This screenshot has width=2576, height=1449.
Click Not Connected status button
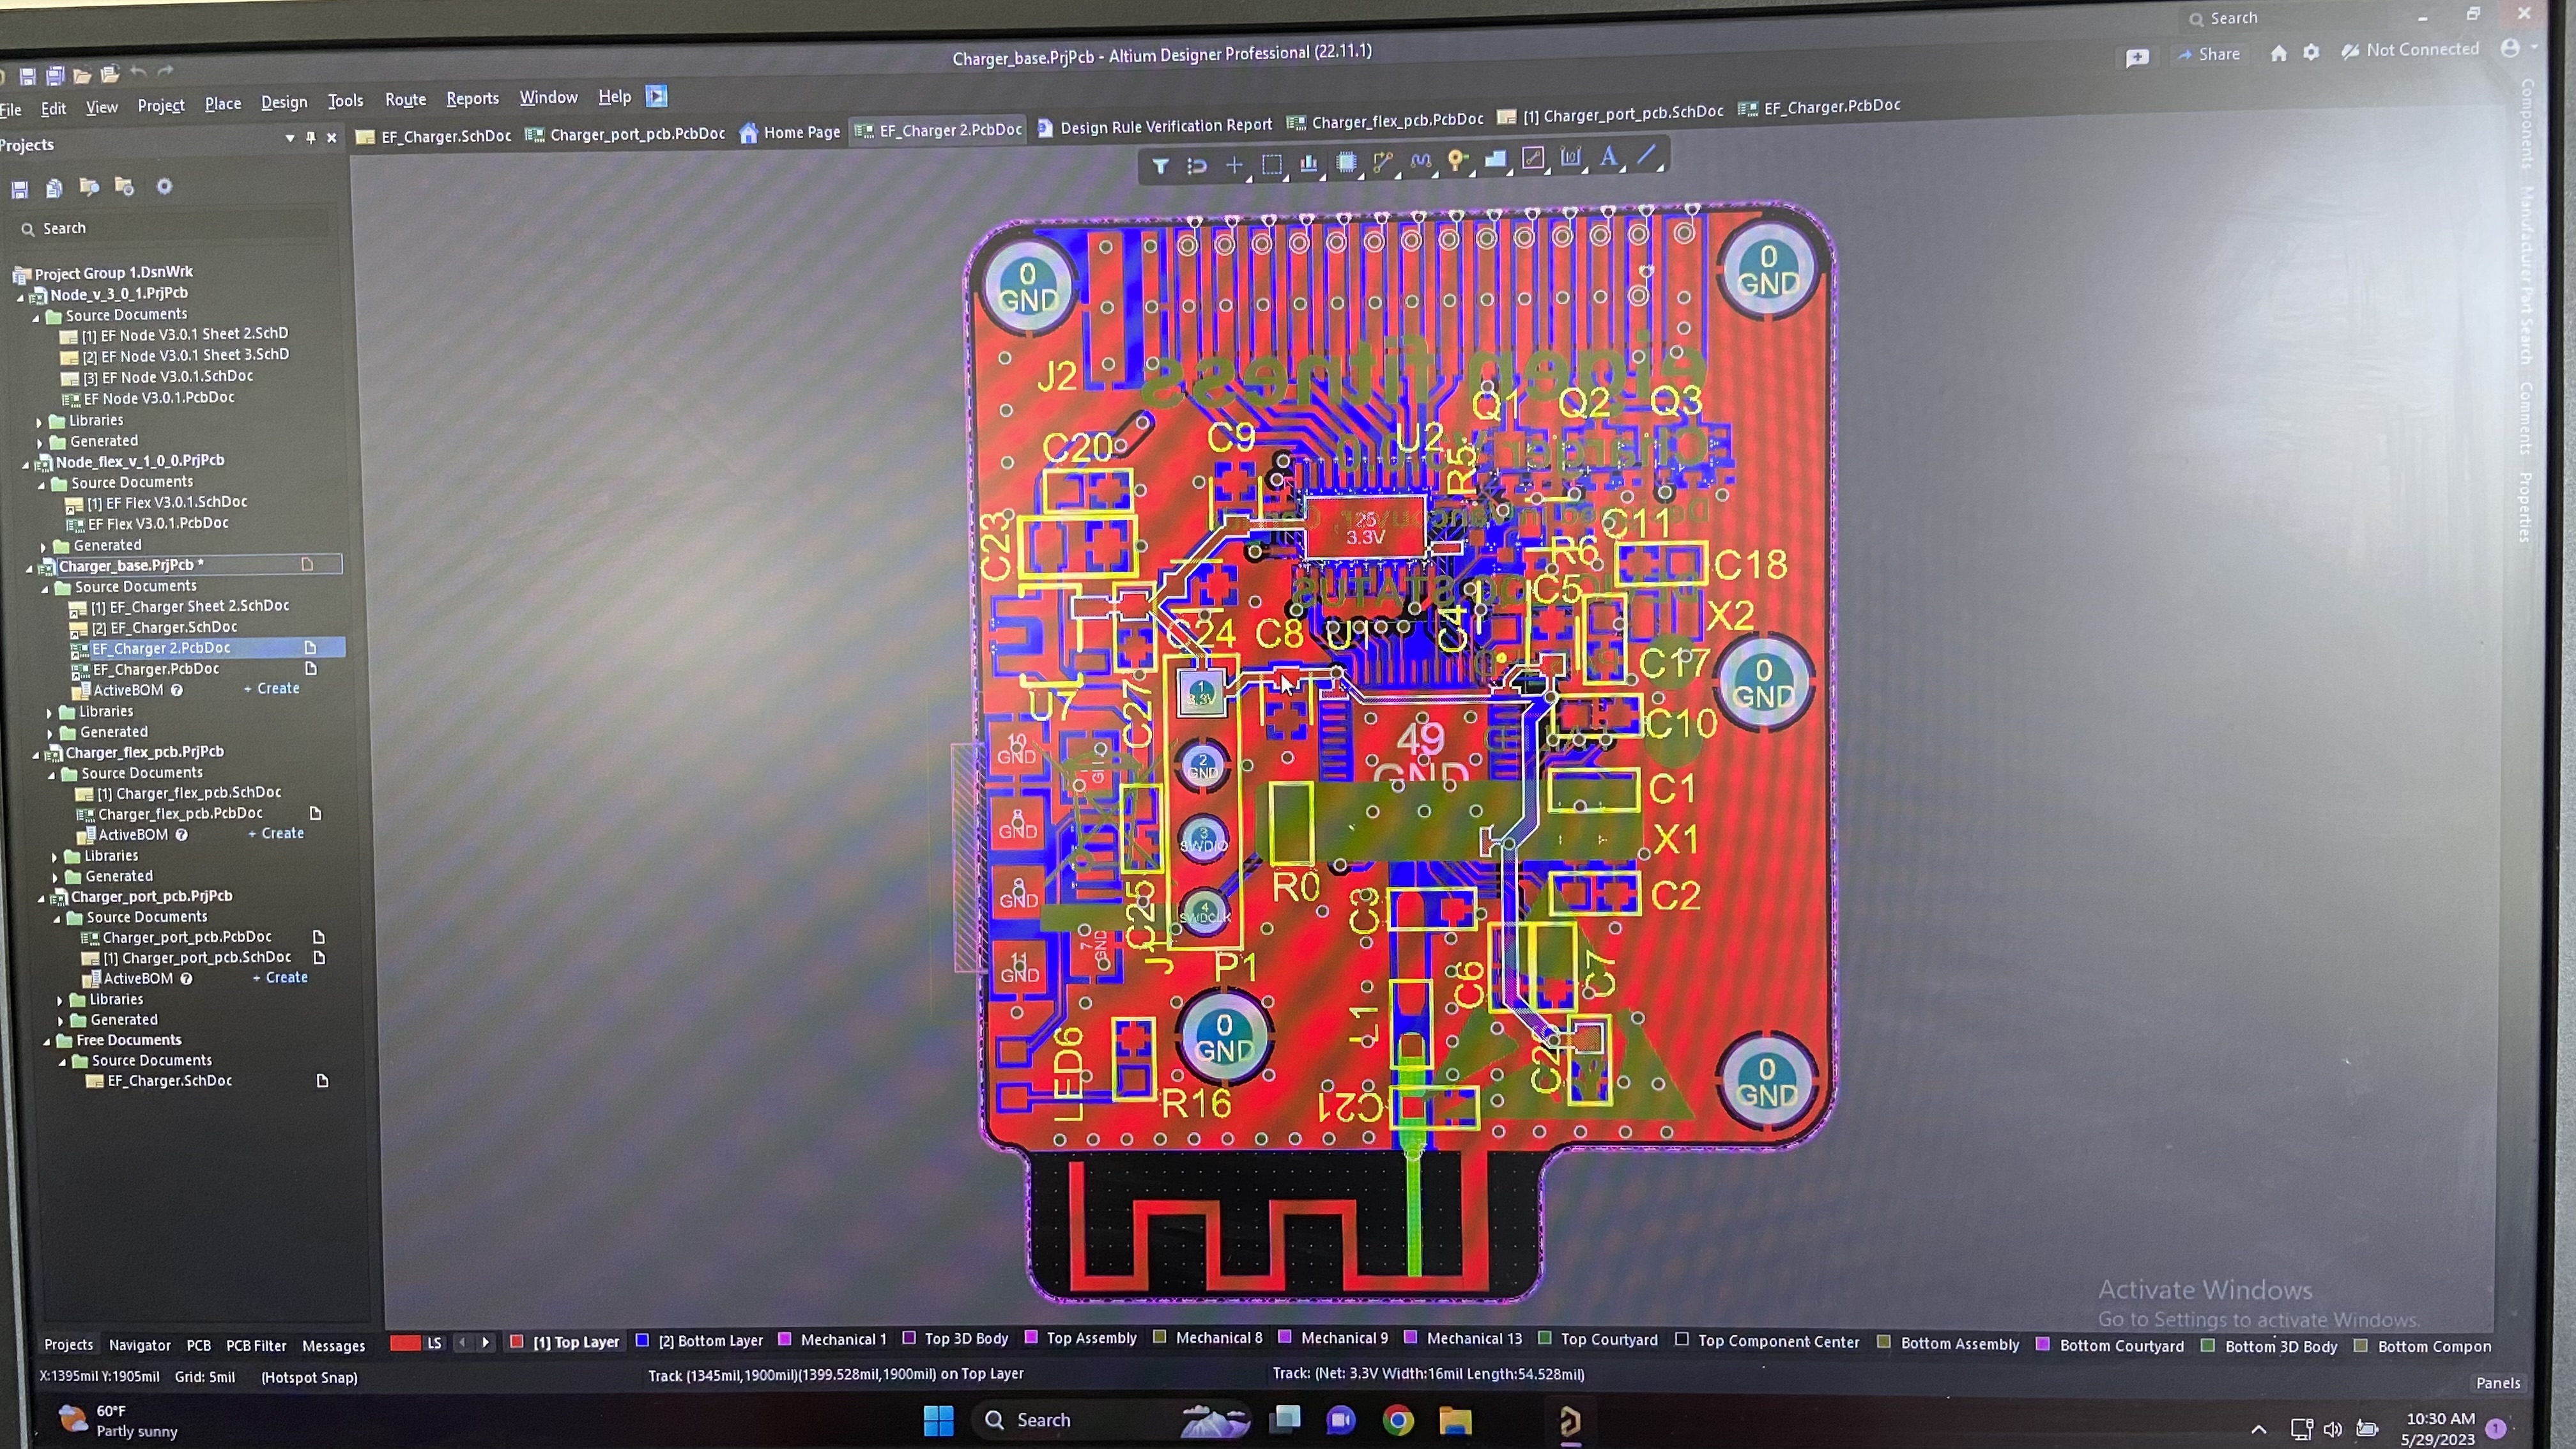pos(2410,50)
